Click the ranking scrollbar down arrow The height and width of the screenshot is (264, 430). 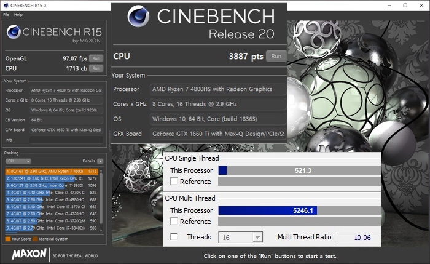[101, 231]
